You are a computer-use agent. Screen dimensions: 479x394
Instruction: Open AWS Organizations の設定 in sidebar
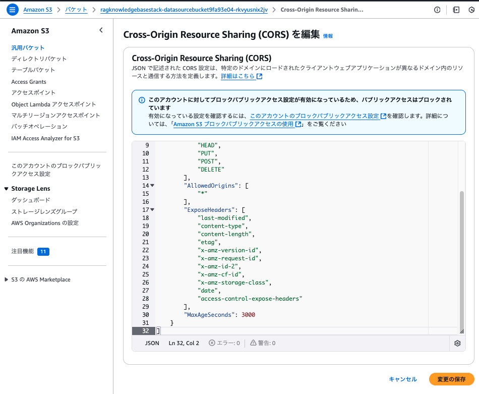(45, 223)
